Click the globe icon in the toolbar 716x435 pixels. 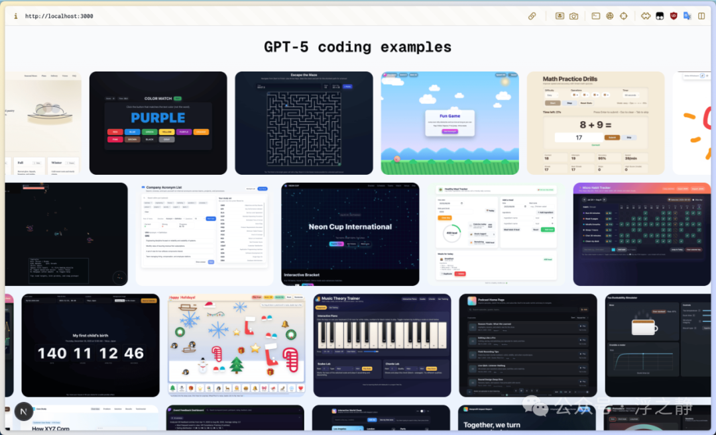coord(610,16)
